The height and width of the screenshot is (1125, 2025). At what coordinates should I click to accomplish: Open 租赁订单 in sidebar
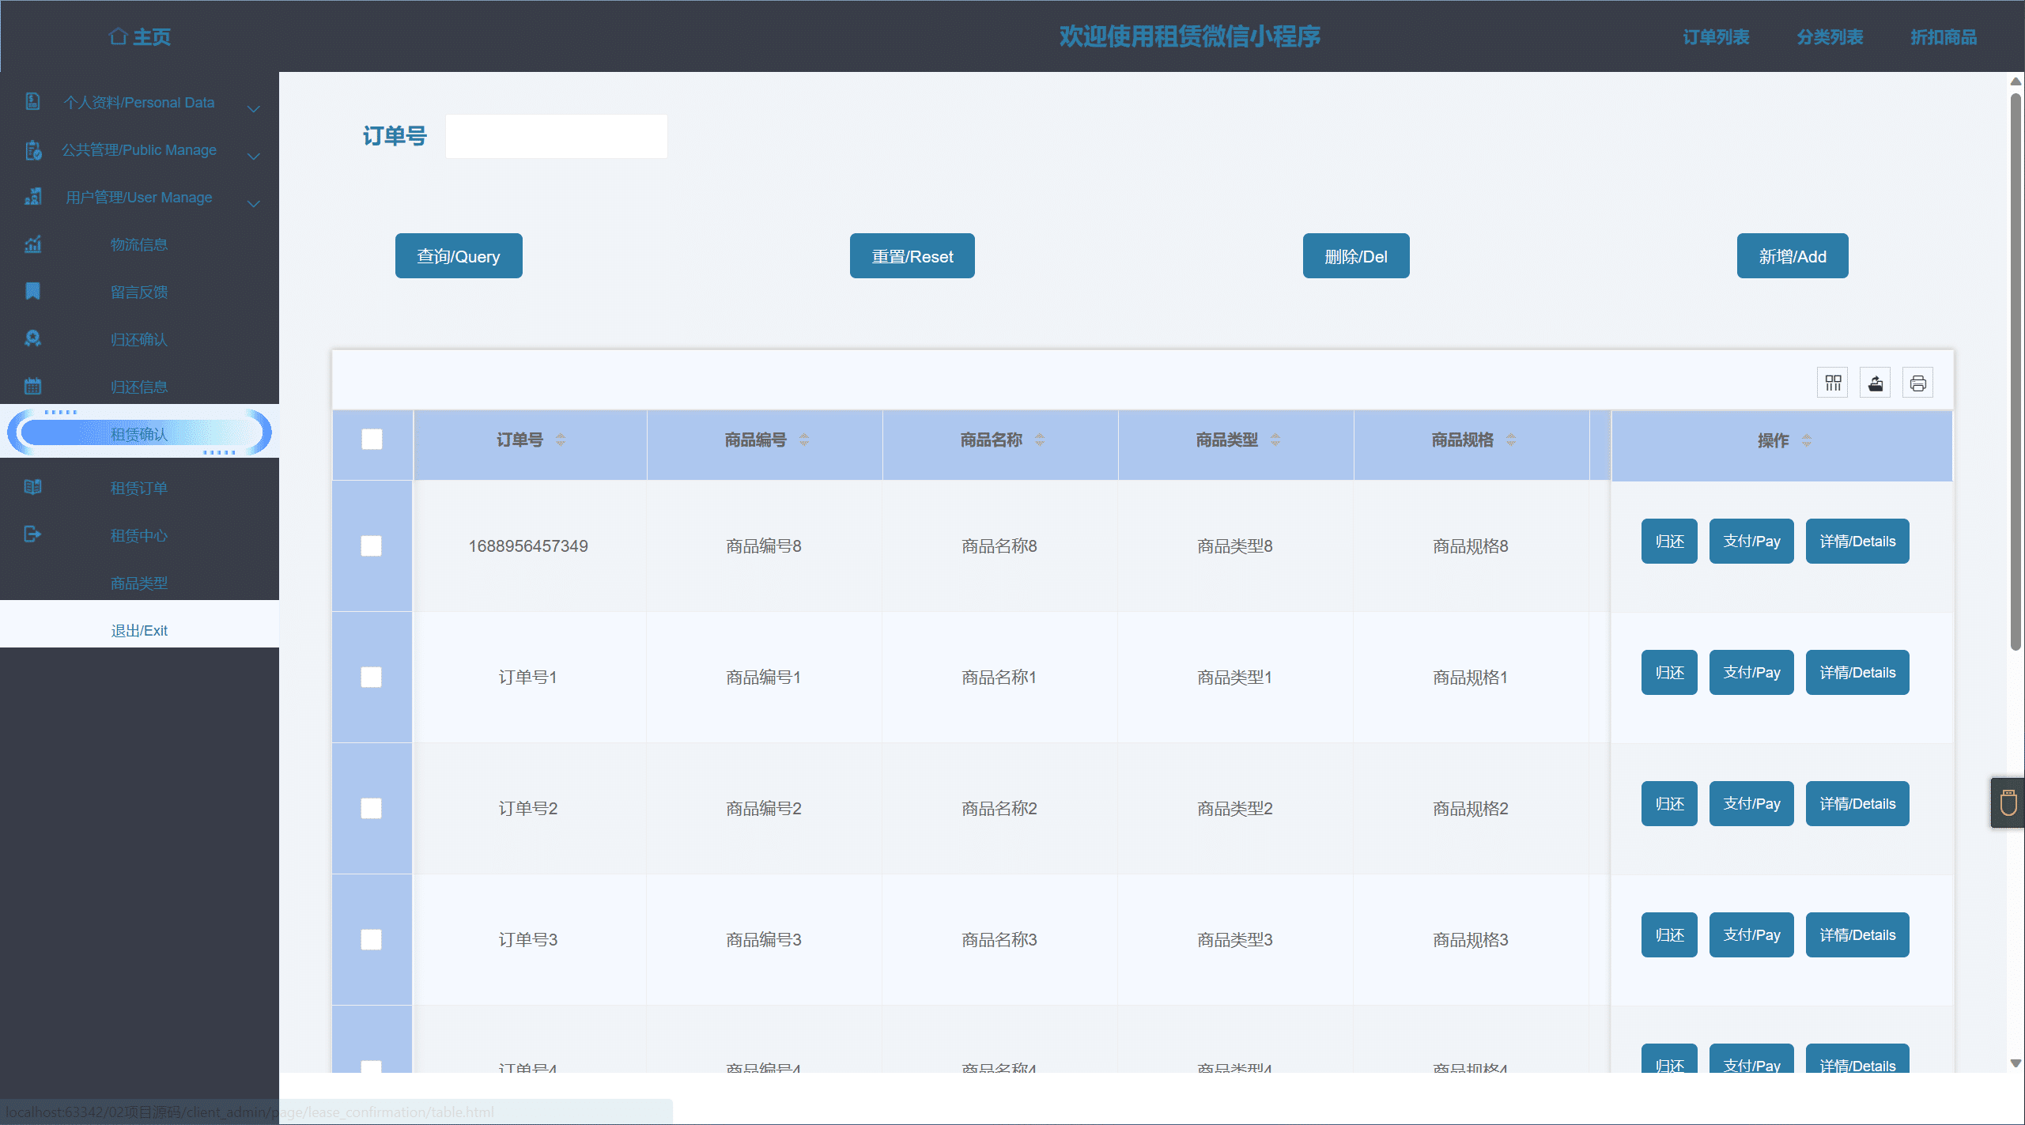pyautogui.click(x=139, y=489)
